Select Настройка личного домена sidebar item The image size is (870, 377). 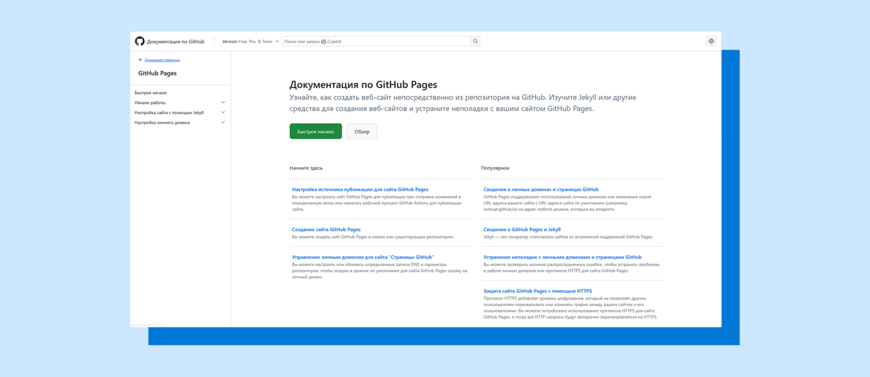click(x=162, y=123)
